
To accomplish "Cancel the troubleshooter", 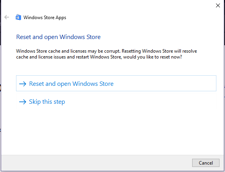I will (x=205, y=163).
